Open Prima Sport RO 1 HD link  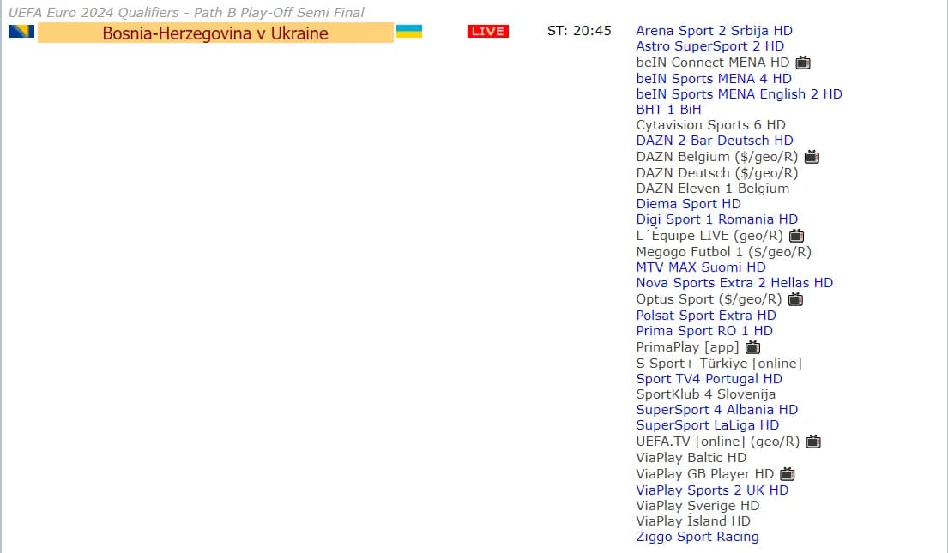[x=704, y=331]
